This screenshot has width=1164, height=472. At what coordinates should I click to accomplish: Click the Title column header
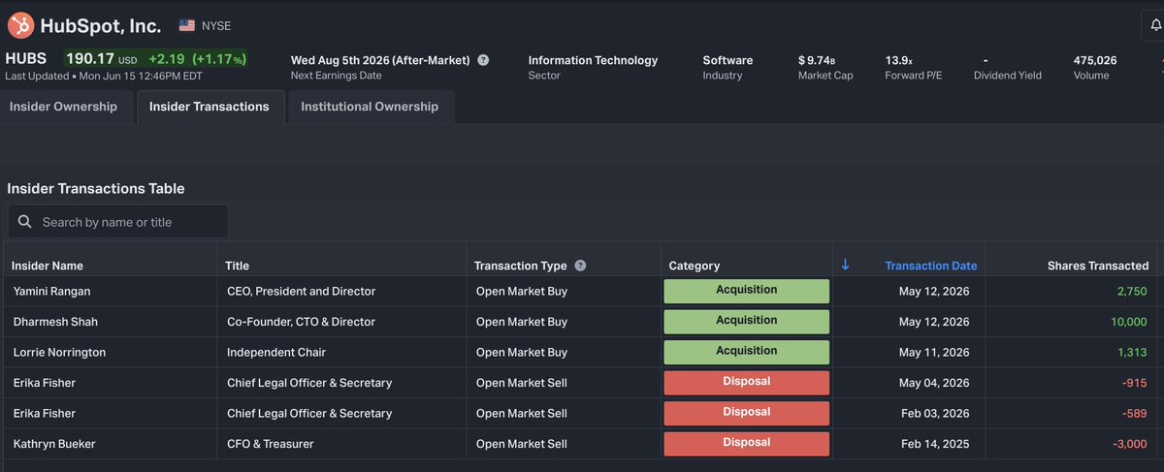click(x=237, y=266)
